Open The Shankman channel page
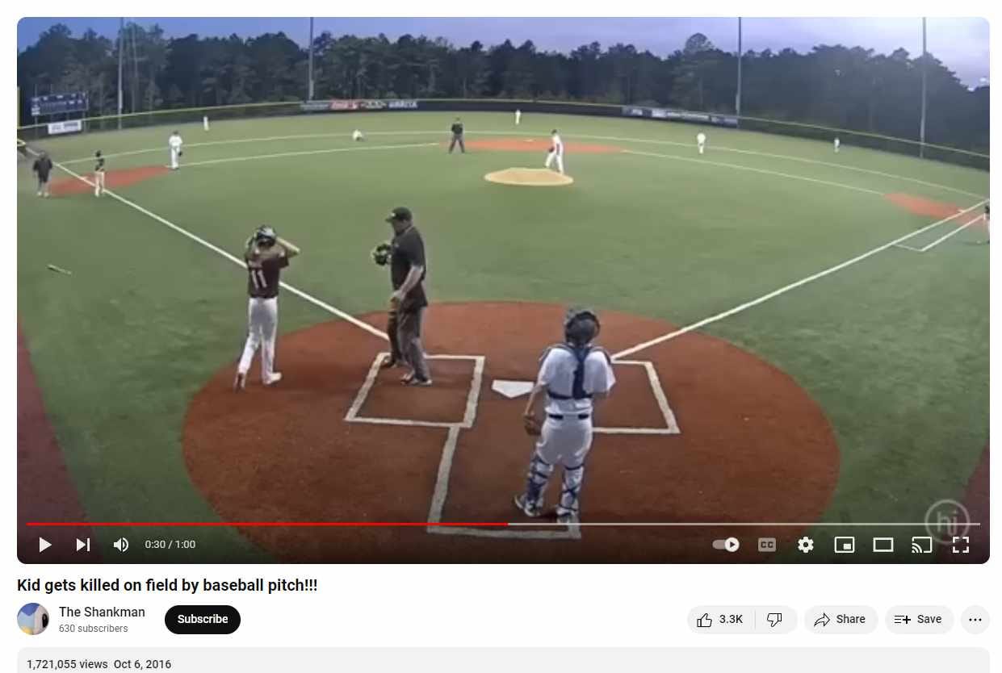 point(102,612)
